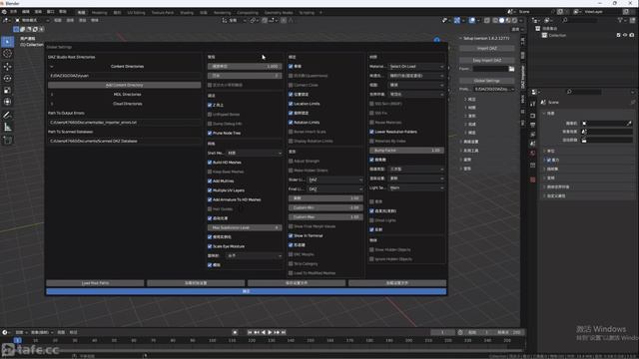Click the blue confirm button in the Global Settings dialog
639x359 pixels.
coord(247,291)
